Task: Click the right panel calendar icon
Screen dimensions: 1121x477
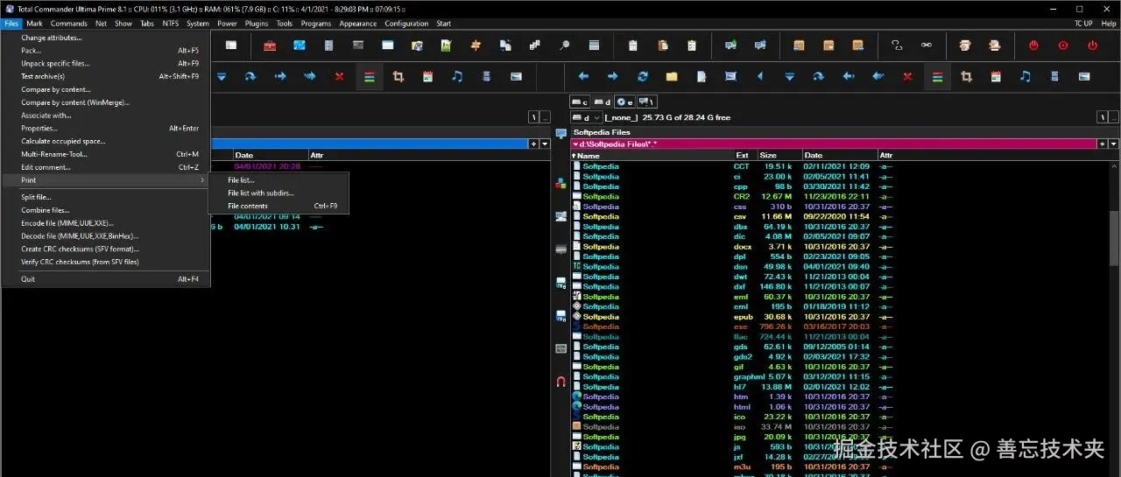Action: 996,77
